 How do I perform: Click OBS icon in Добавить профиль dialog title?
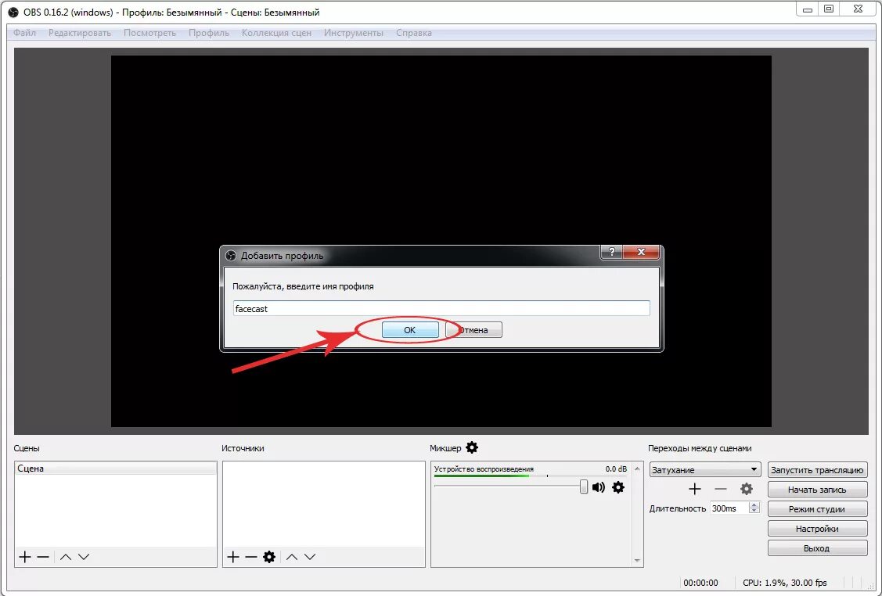pyautogui.click(x=231, y=255)
